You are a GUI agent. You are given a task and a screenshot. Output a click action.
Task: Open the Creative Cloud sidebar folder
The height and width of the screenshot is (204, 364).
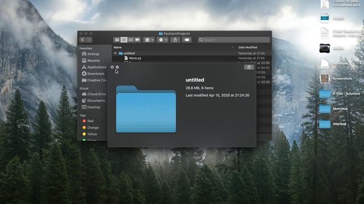[94, 80]
